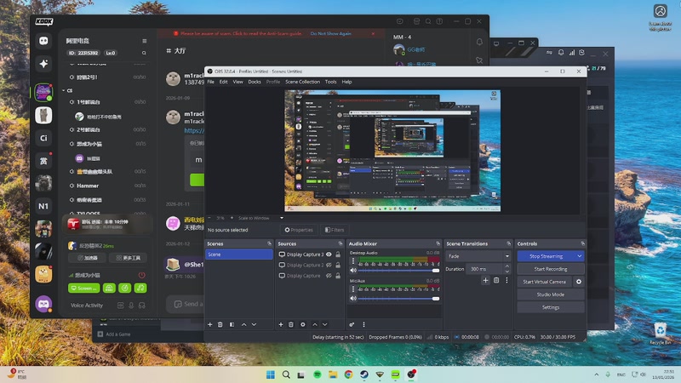Open the Fade transition dropdown
Screen dimensions: 681x383
click(478, 256)
